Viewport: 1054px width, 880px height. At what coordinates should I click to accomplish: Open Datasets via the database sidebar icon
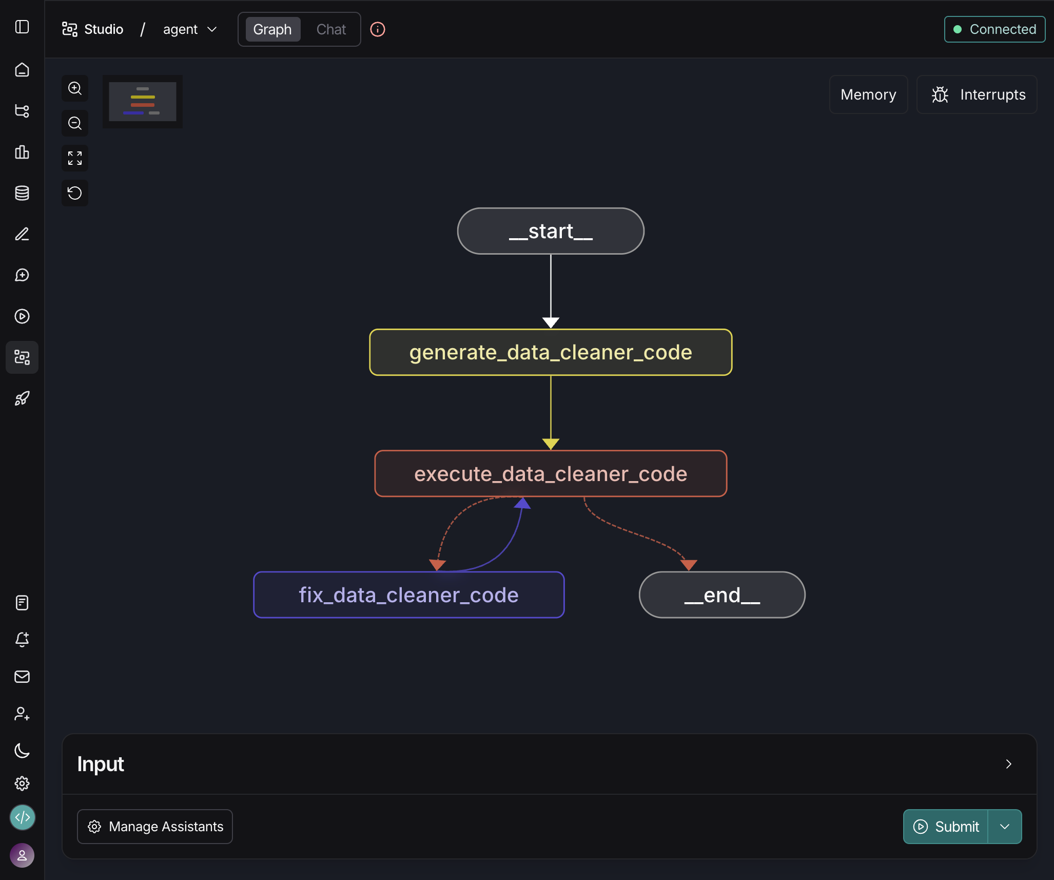coord(22,193)
